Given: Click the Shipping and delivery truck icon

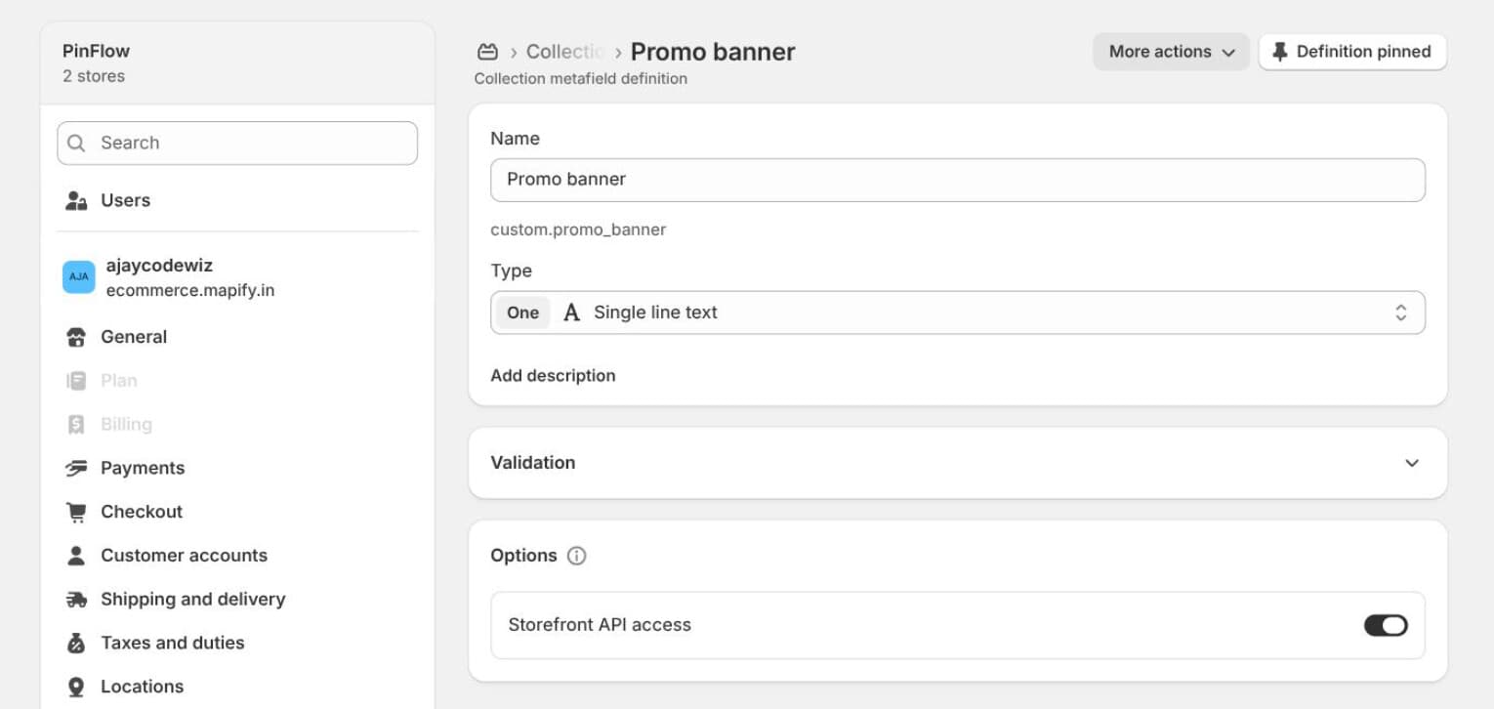Looking at the screenshot, I should (x=76, y=600).
